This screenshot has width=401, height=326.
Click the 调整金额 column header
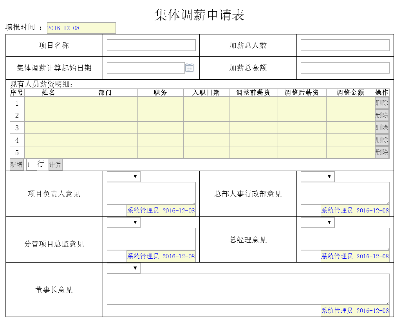tap(350, 92)
